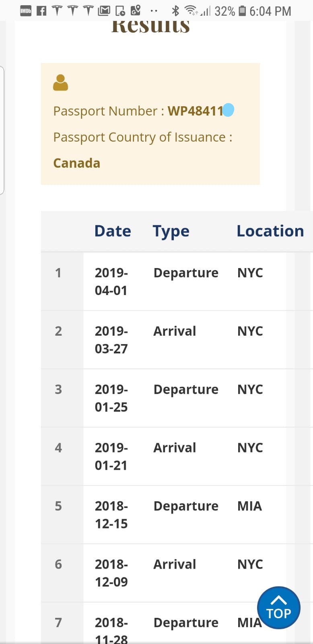Tap passport number WP48411
The image size is (313, 644).
(195, 111)
